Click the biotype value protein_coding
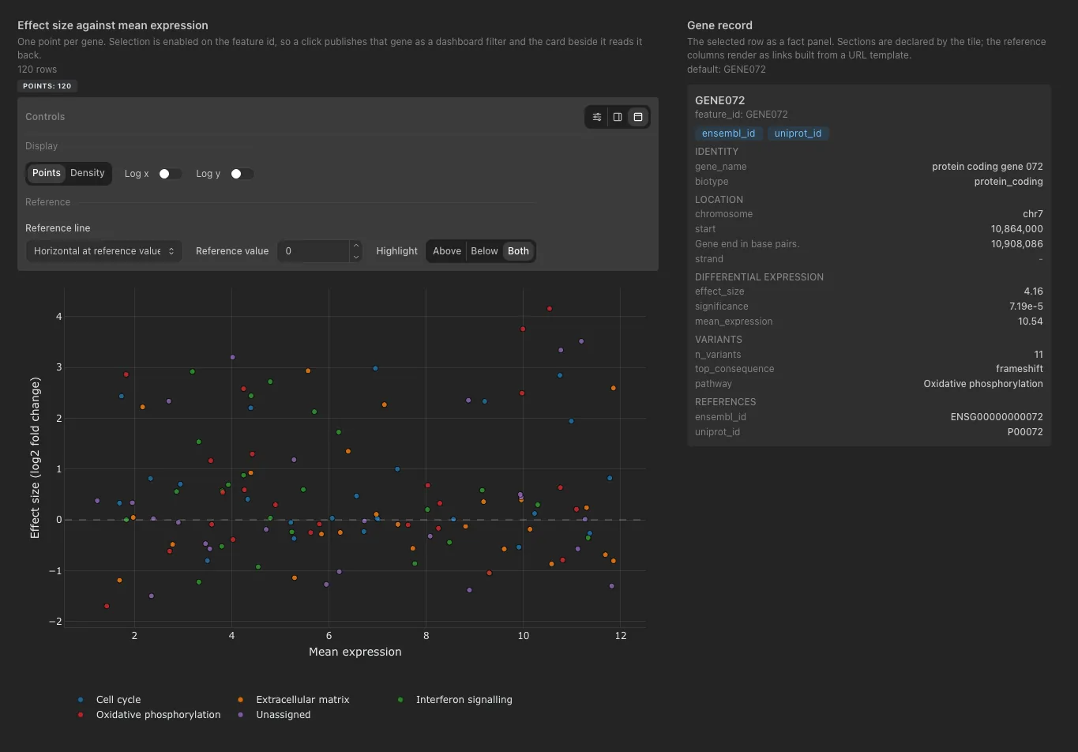This screenshot has width=1078, height=752. [1009, 182]
